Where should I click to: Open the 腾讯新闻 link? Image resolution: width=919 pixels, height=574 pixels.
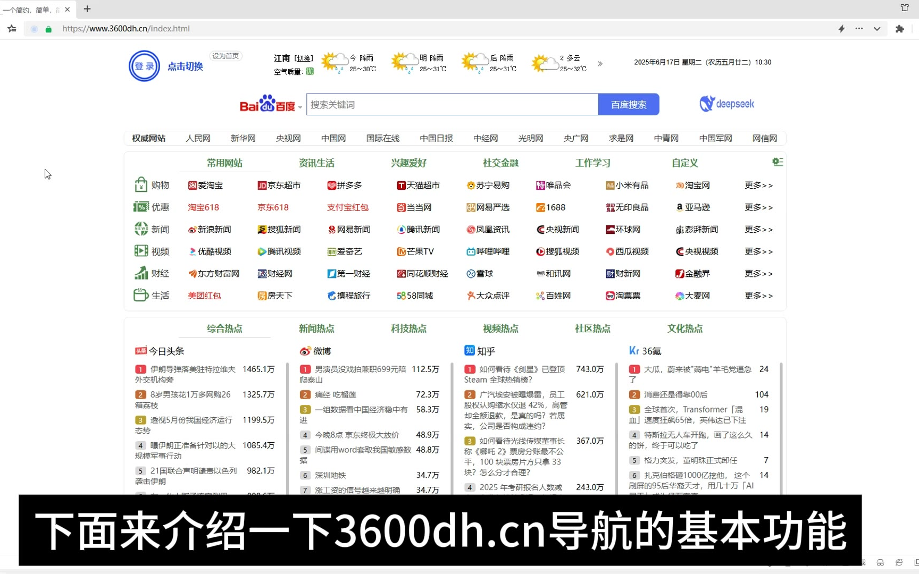pos(419,229)
